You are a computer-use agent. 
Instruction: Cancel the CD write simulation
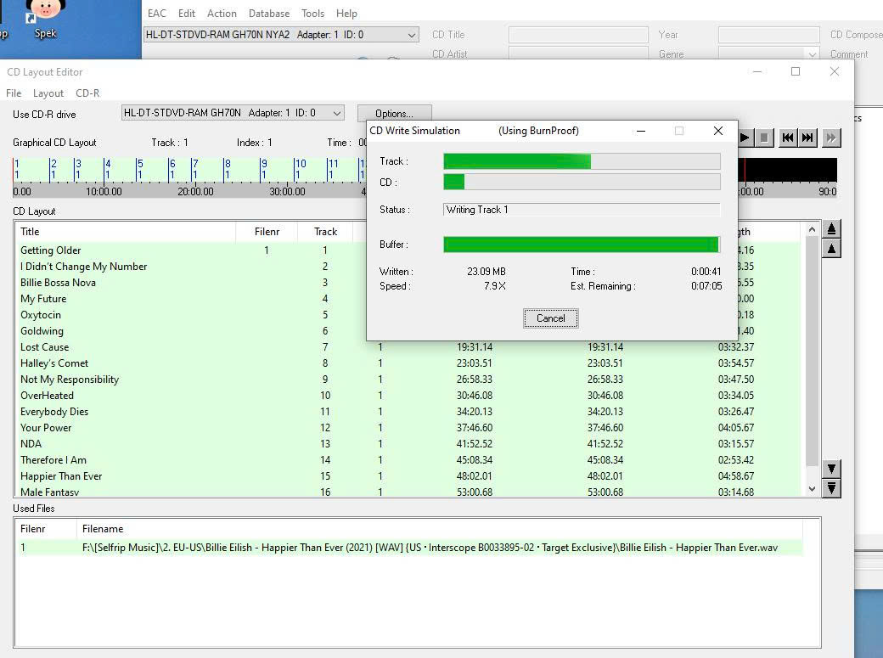[x=550, y=318]
